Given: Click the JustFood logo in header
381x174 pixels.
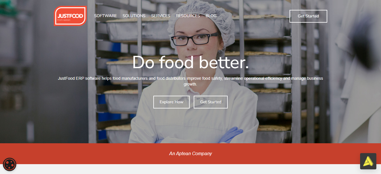Looking at the screenshot, I should coord(70,16).
